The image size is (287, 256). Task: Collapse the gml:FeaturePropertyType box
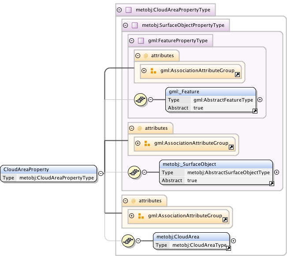tap(132, 40)
